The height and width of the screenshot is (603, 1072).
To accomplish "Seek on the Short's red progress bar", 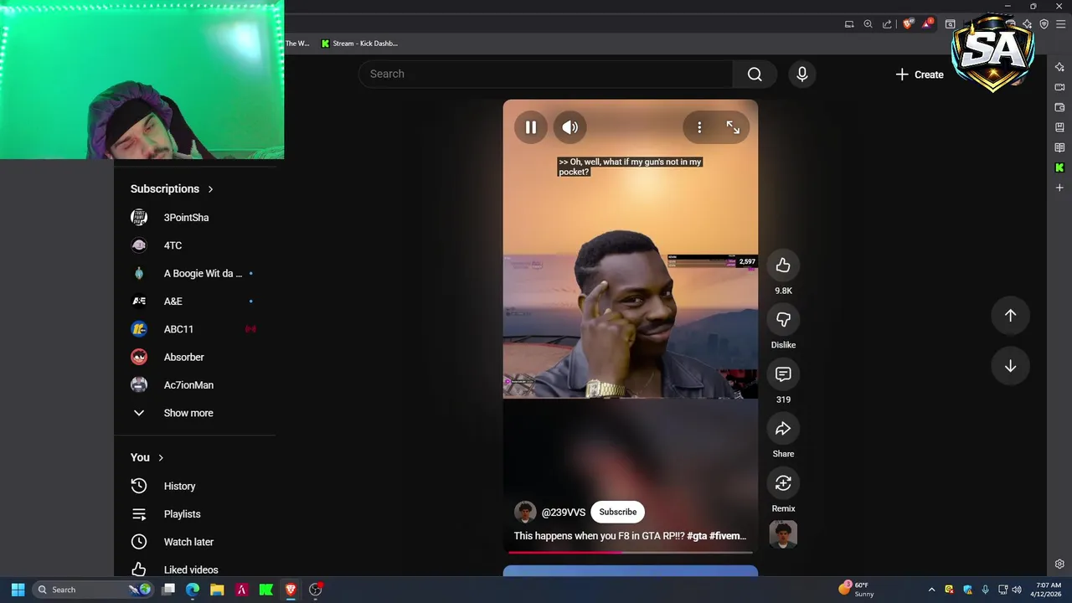I will pyautogui.click(x=630, y=552).
